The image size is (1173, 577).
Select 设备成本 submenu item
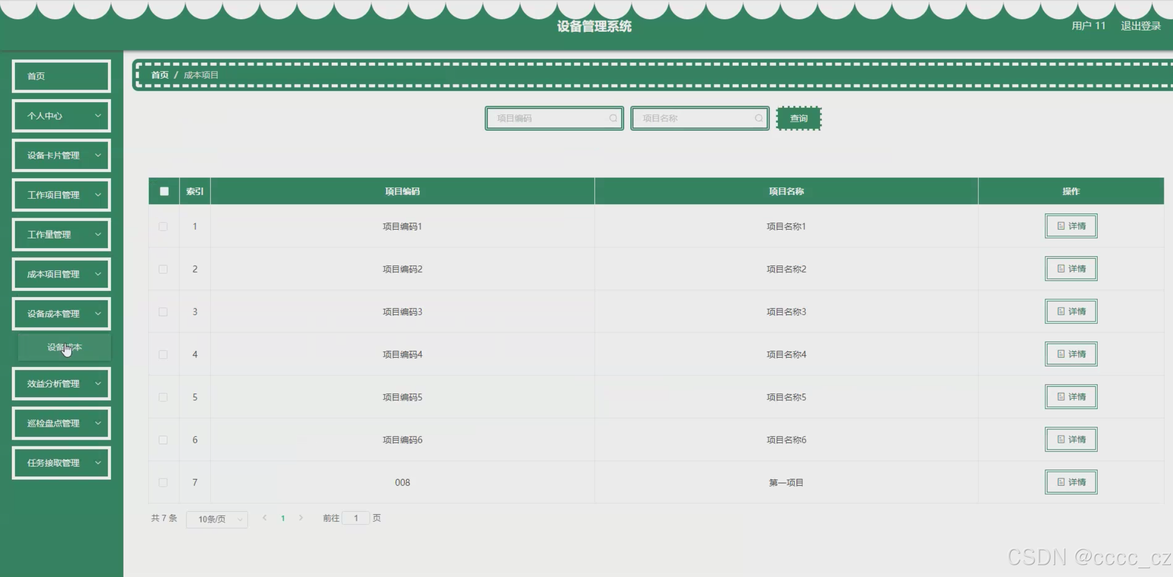(64, 347)
